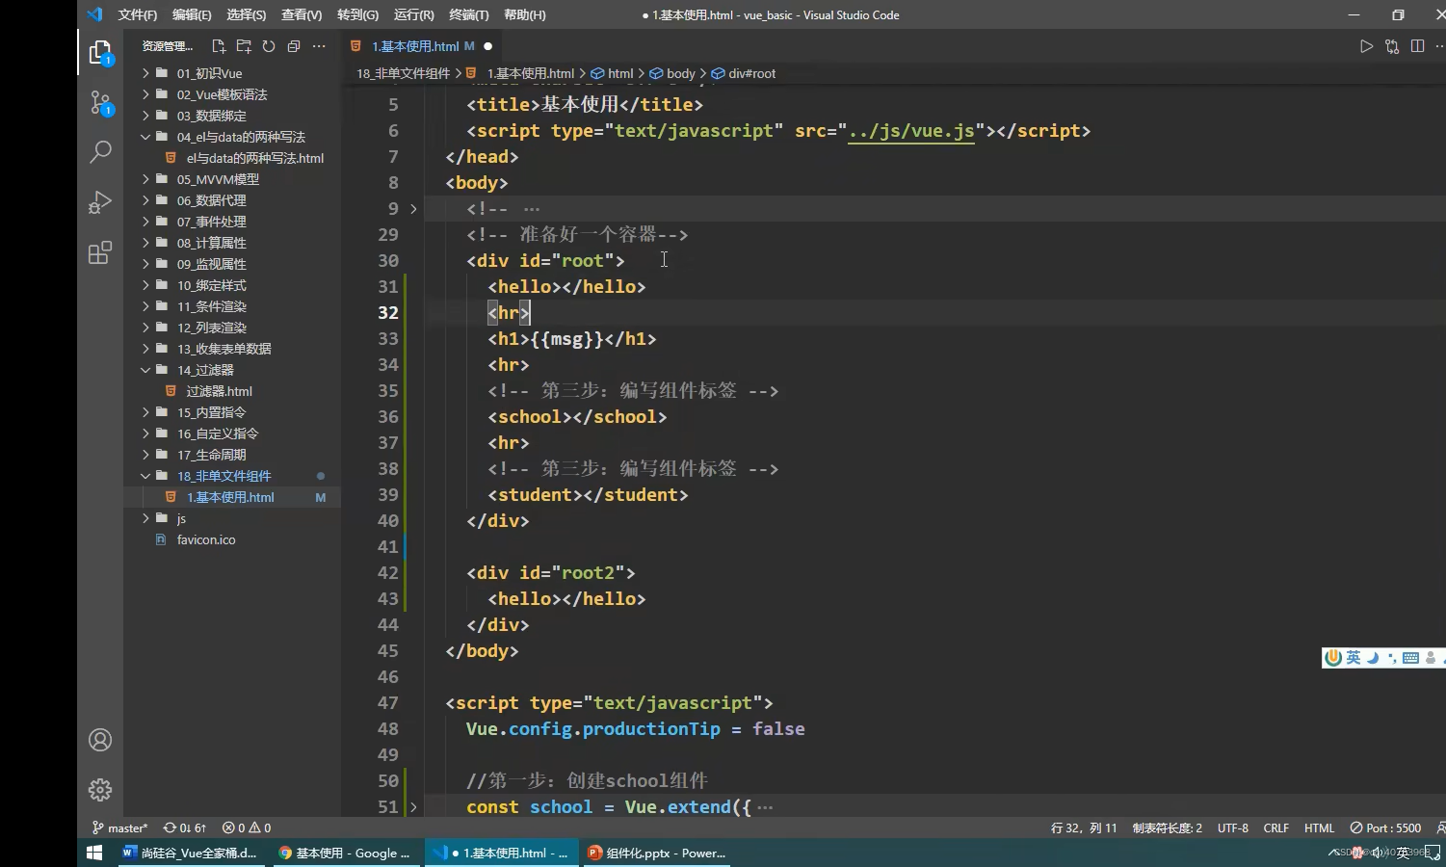Image resolution: width=1446 pixels, height=867 pixels.
Task: Click line number 42 in the gutter
Action: pyautogui.click(x=387, y=573)
